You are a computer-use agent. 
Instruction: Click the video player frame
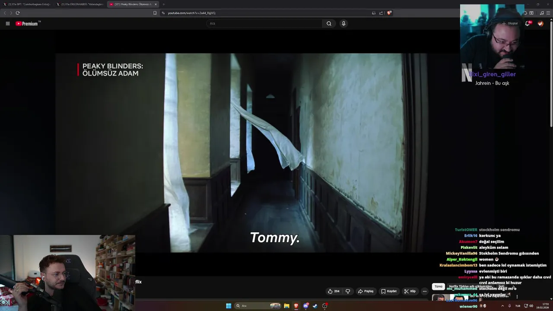[241, 152]
